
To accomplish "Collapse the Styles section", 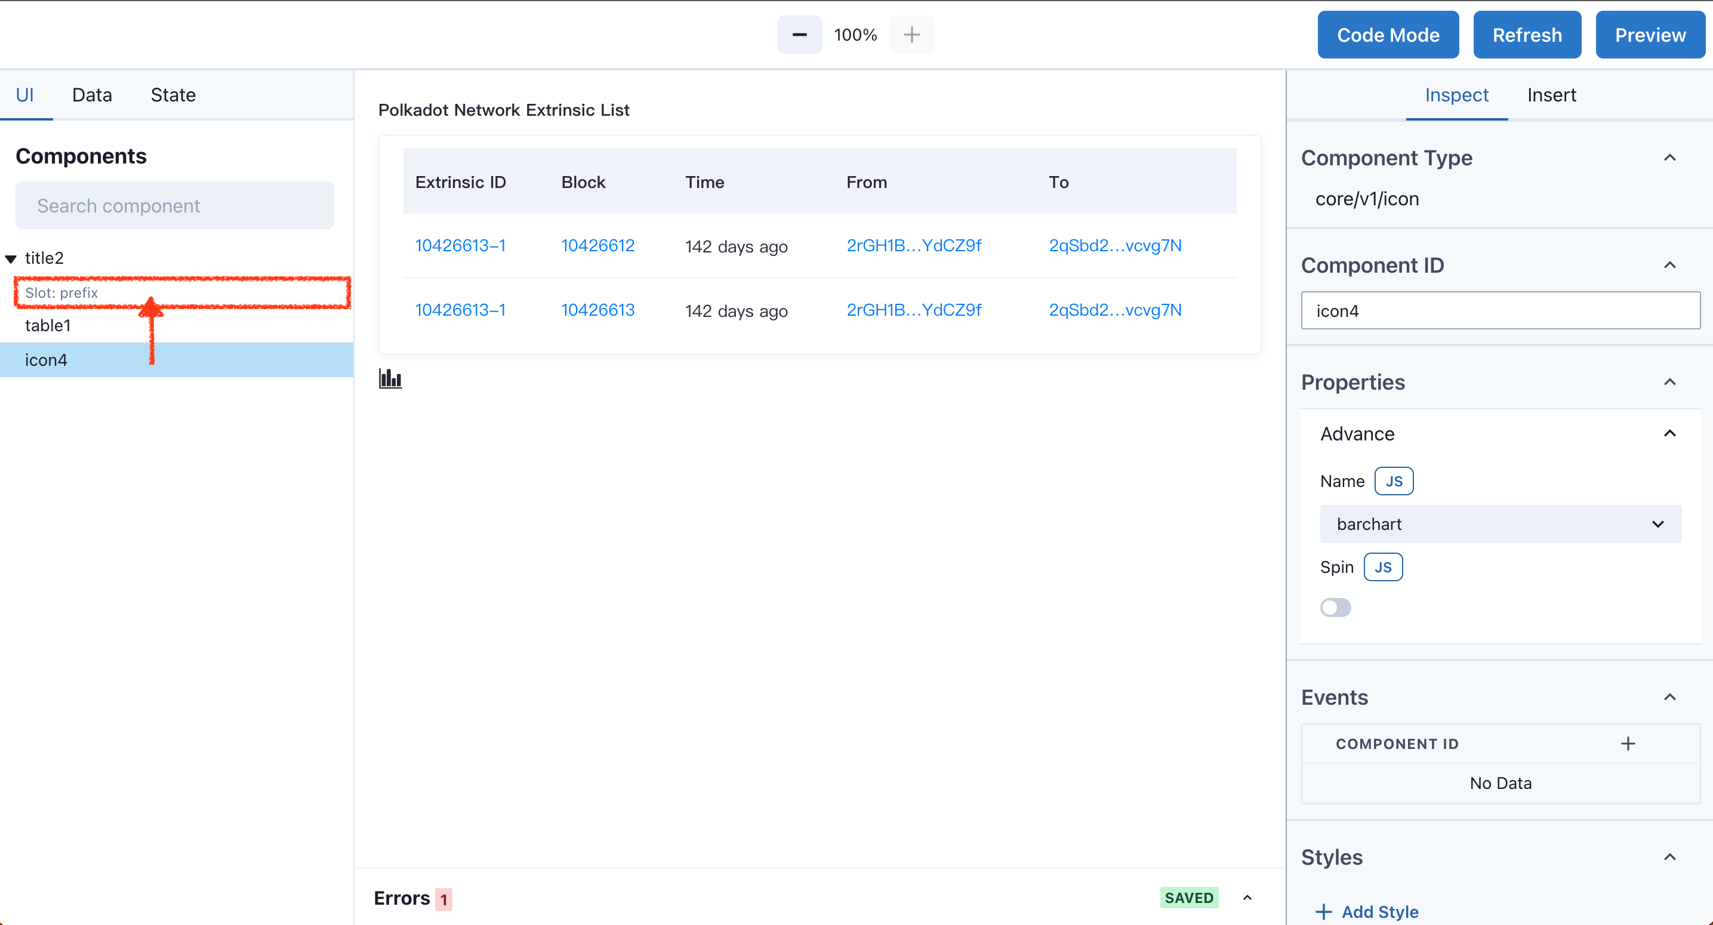I will click(x=1670, y=857).
